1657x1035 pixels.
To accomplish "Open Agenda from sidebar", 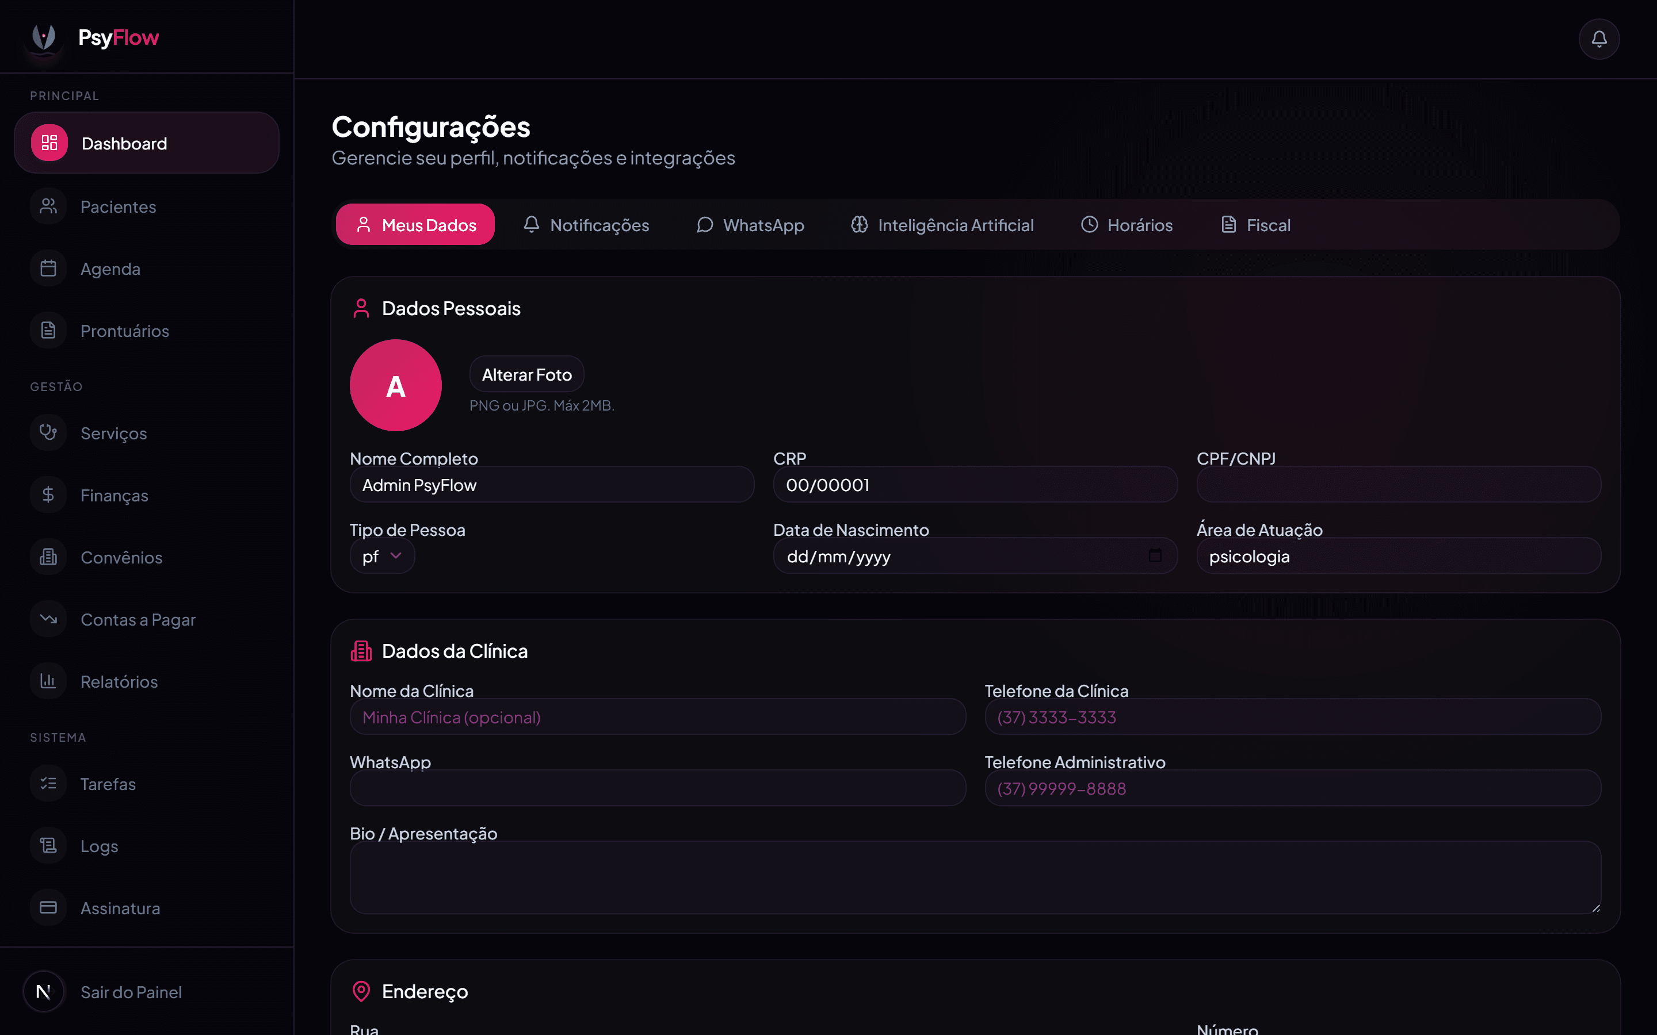I will click(147, 269).
